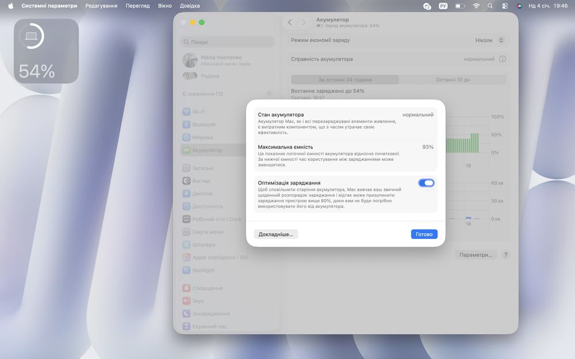Select Bluetooth in the sidebar
Image resolution: width=575 pixels, height=359 pixels.
coord(227,125)
